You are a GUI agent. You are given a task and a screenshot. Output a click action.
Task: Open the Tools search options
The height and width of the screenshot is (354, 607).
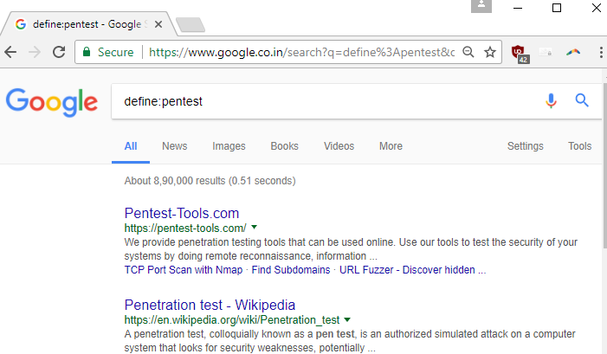579,146
